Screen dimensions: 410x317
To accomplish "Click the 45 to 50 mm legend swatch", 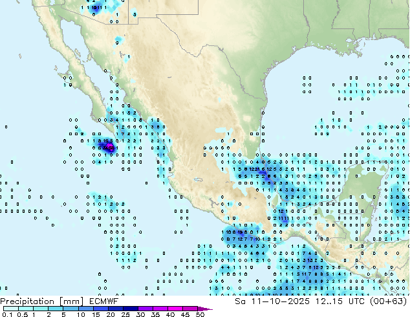I will point(190,309).
